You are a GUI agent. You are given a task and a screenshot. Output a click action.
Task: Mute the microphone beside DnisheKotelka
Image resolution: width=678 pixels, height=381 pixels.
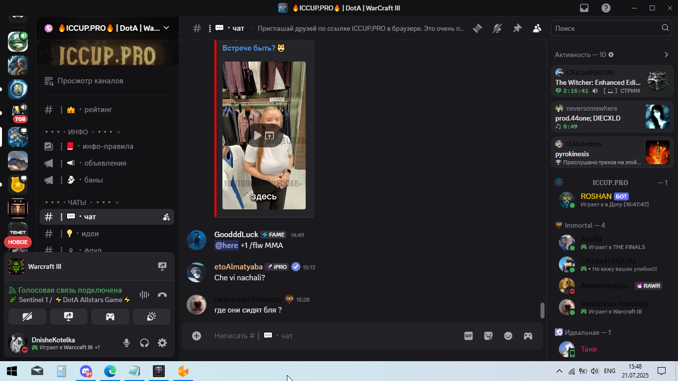pos(127,343)
